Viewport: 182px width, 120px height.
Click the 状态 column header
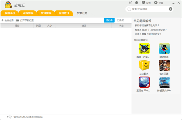click(121, 26)
